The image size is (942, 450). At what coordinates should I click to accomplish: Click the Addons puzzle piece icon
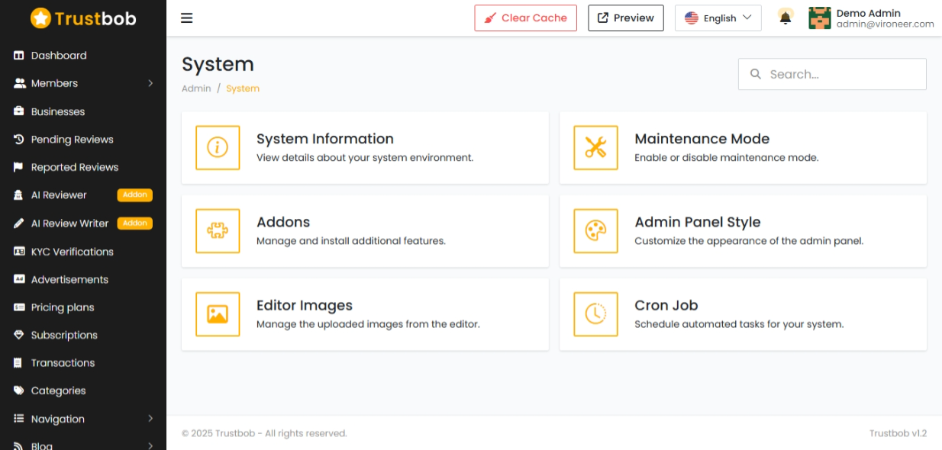(x=218, y=230)
